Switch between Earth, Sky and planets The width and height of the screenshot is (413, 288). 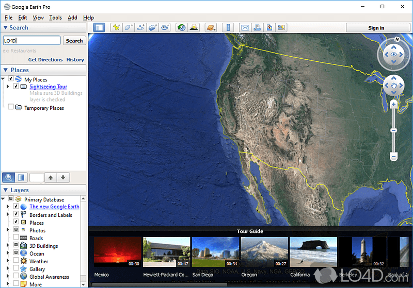(211, 28)
